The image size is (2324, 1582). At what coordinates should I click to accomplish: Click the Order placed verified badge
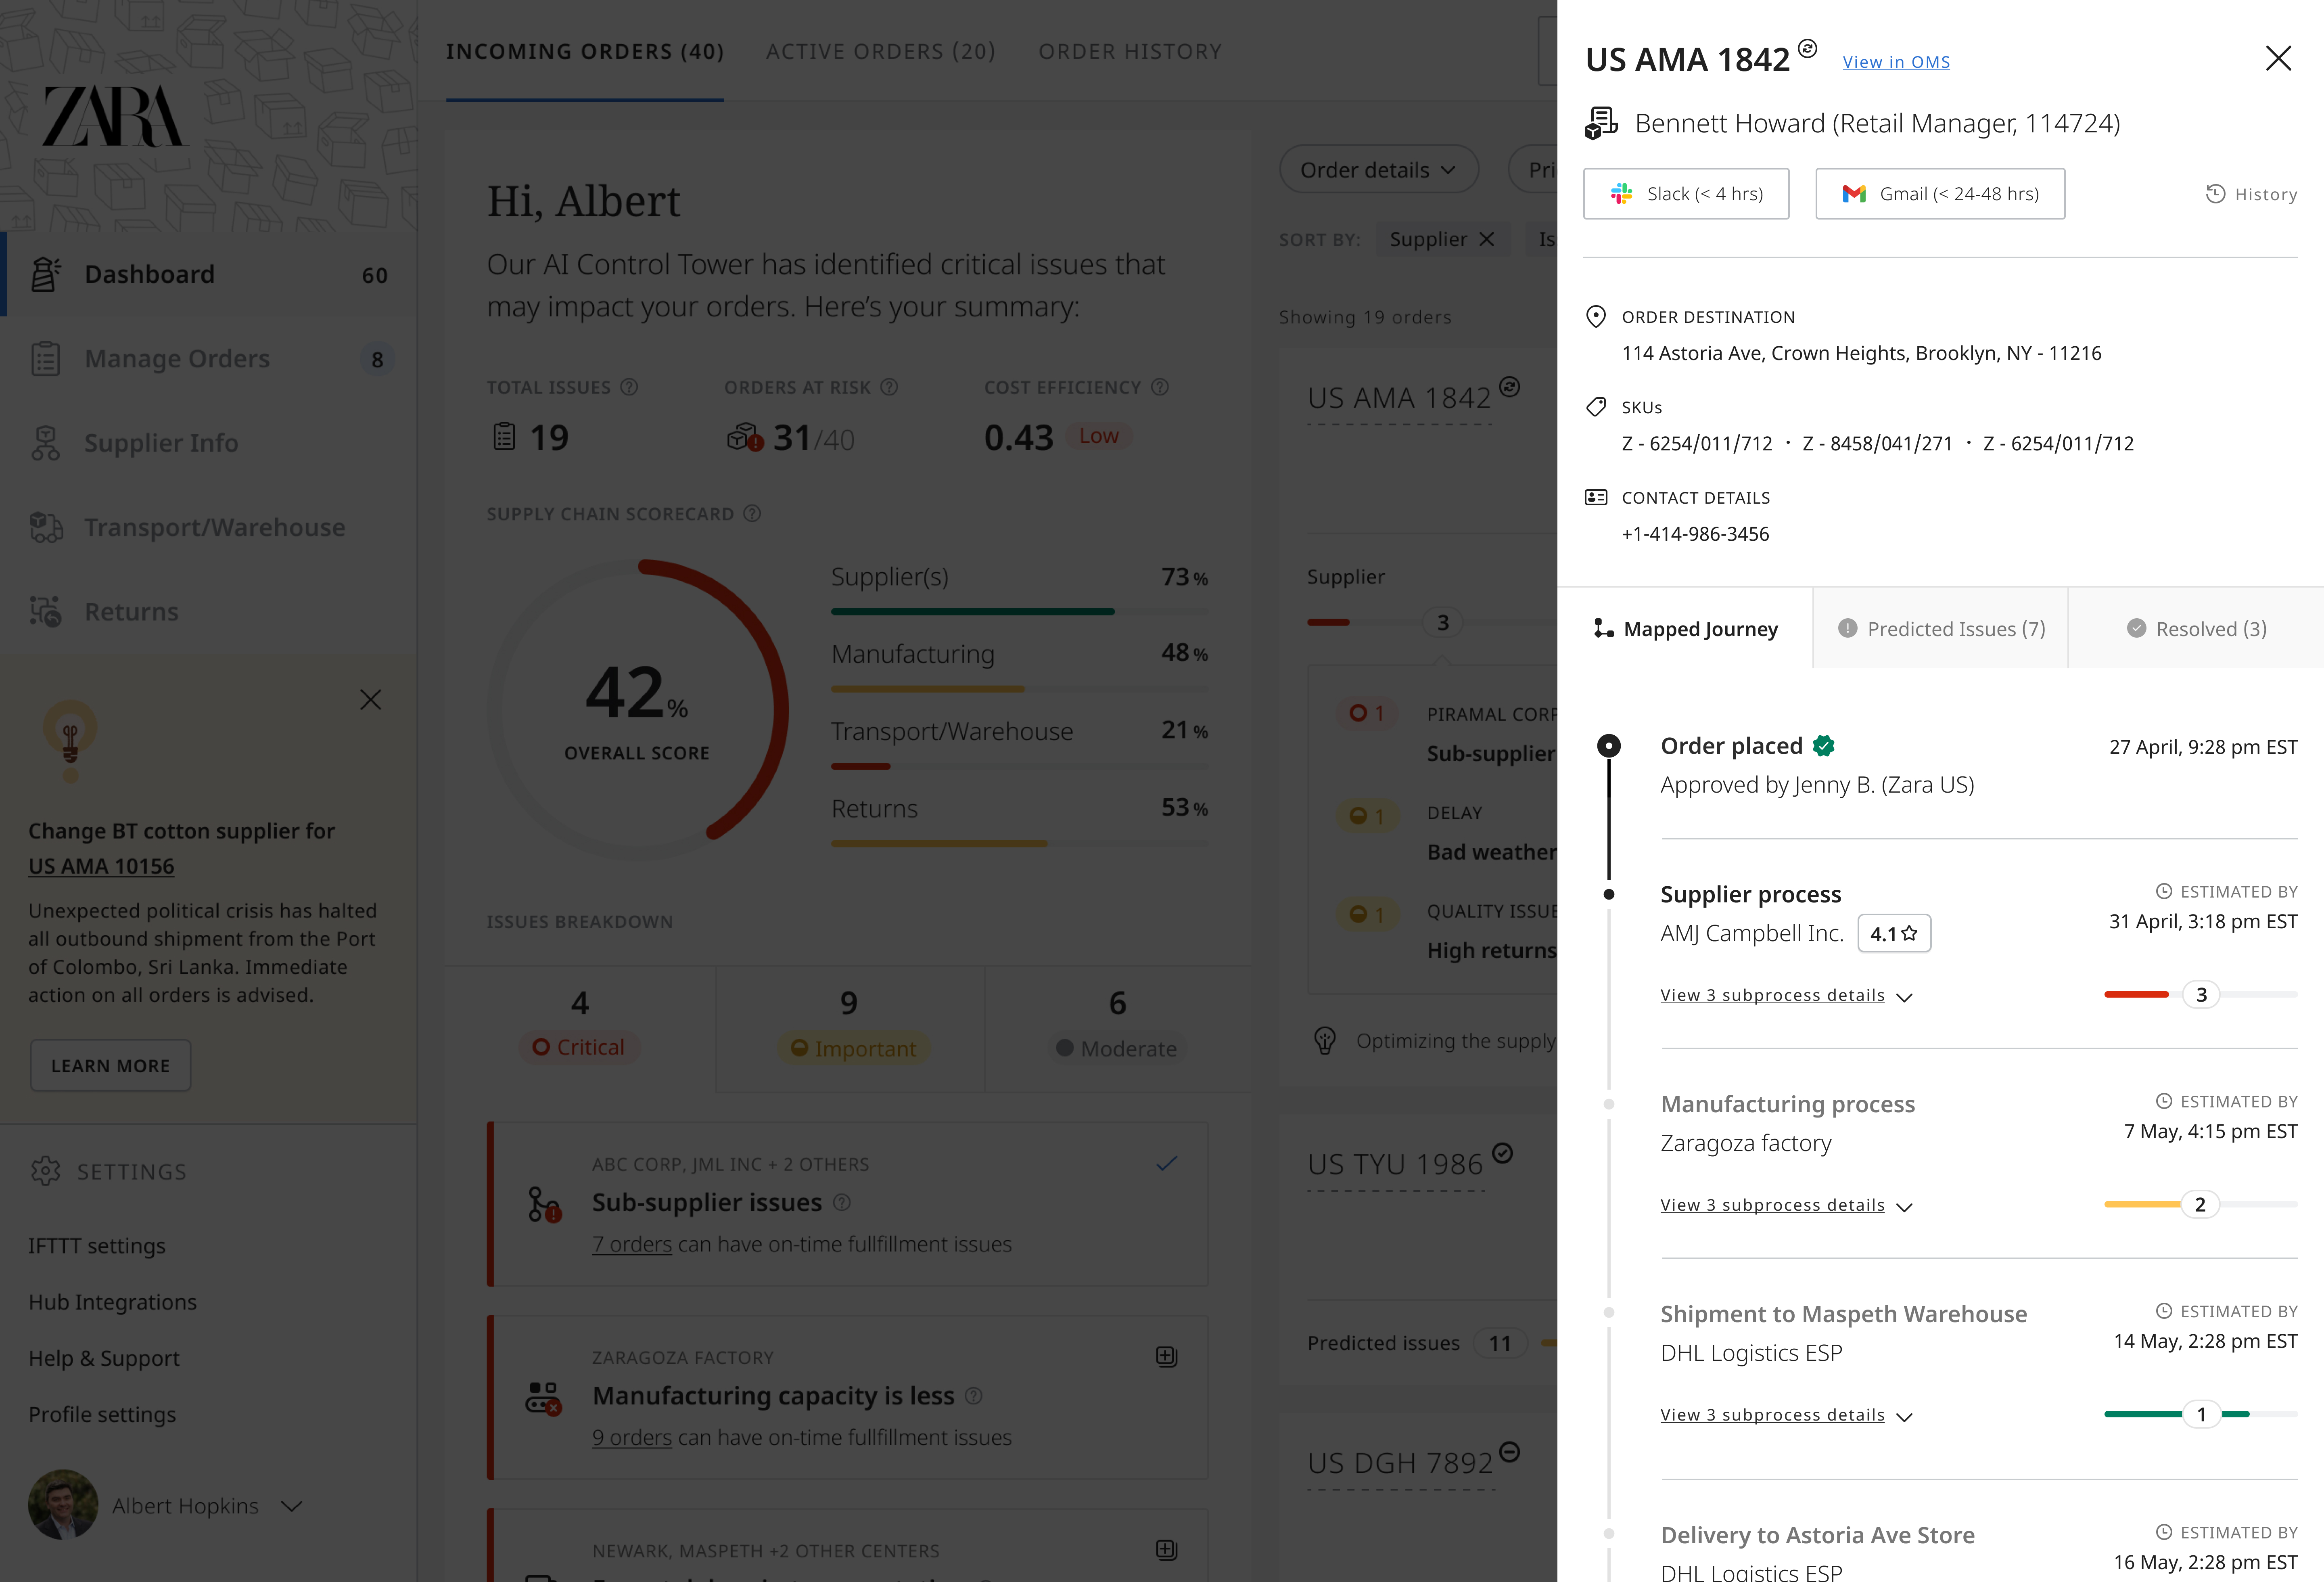pyautogui.click(x=1824, y=746)
